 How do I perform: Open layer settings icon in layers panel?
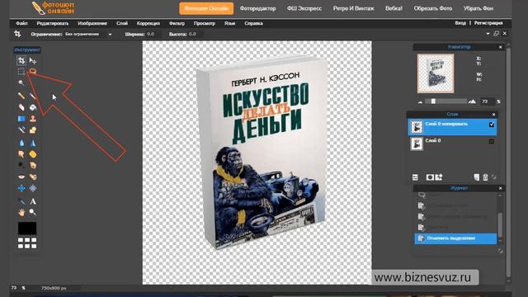(415, 177)
